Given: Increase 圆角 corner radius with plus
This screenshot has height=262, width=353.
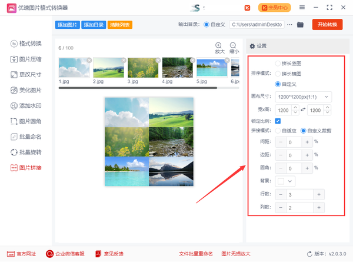Looking at the screenshot, I should (x=307, y=168).
